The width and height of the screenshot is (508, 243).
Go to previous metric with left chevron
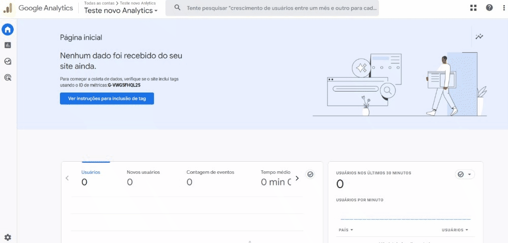click(x=67, y=178)
